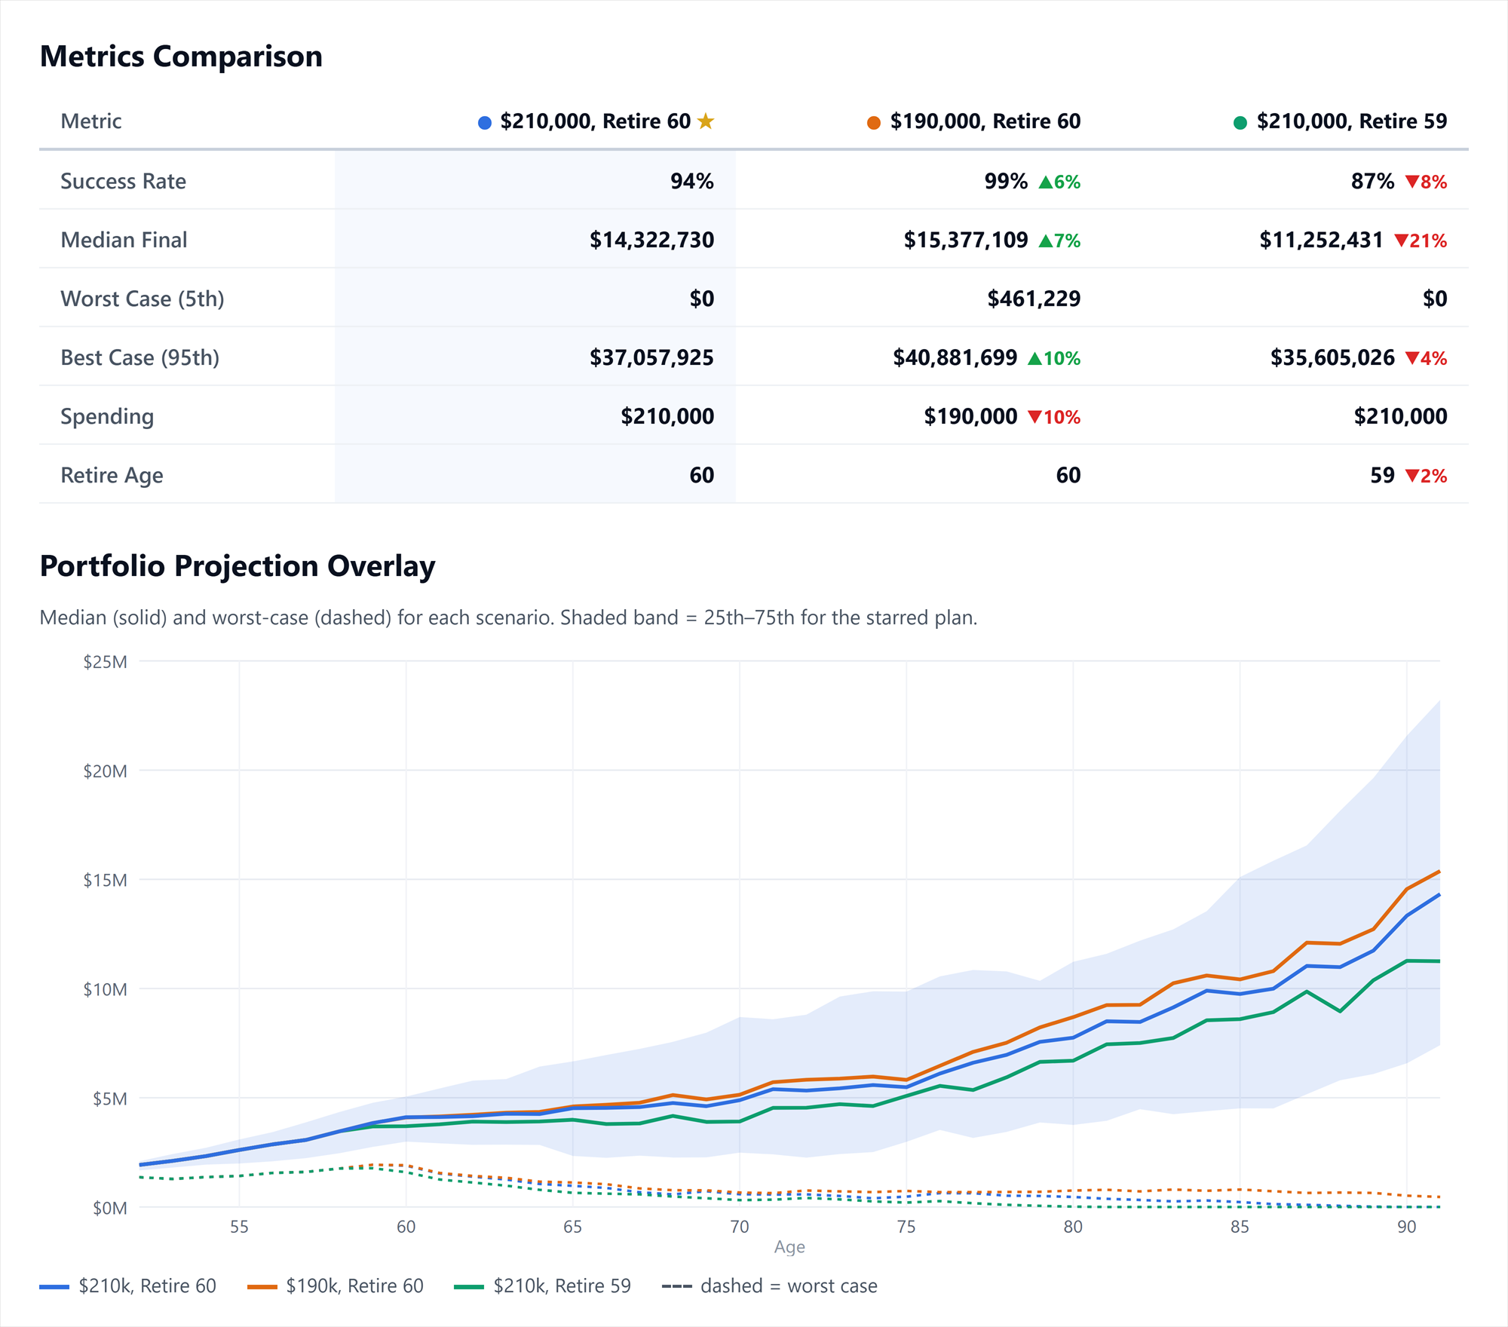Click the retire age 59 value

1382,475
